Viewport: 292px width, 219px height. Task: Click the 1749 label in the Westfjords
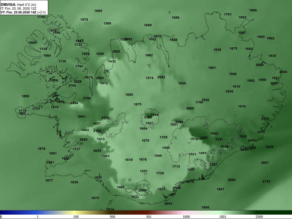(41, 17)
